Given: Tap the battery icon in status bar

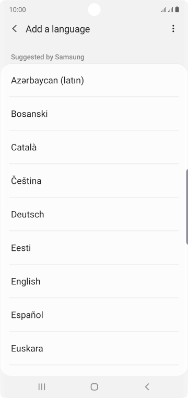Looking at the screenshot, I should 177,9.
